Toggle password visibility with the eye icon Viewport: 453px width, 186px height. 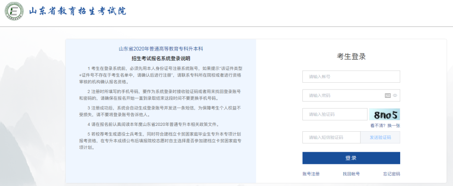coord(395,95)
